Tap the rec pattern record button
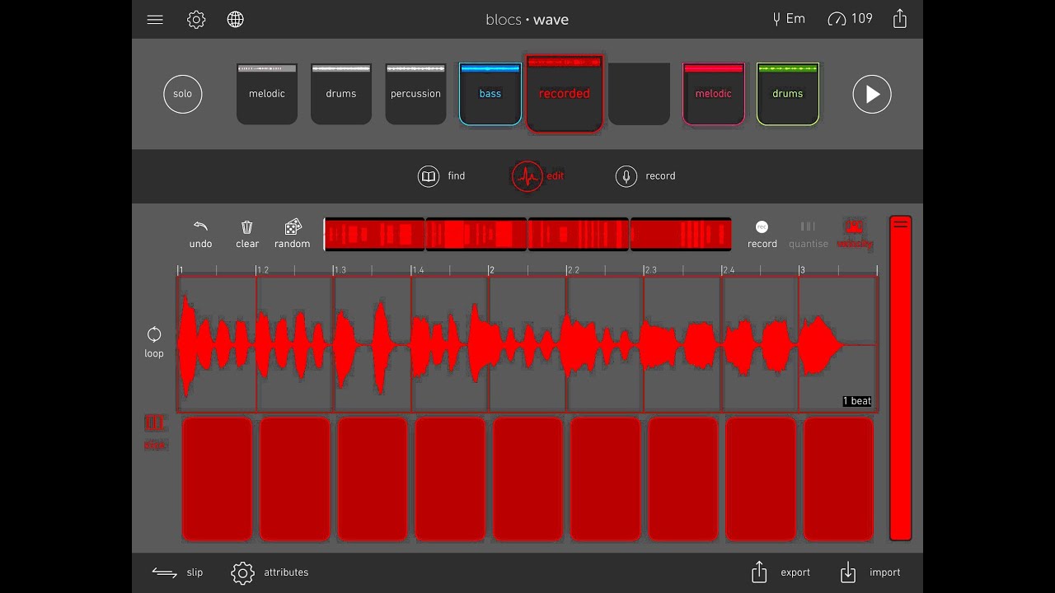This screenshot has height=593, width=1055. point(762,234)
